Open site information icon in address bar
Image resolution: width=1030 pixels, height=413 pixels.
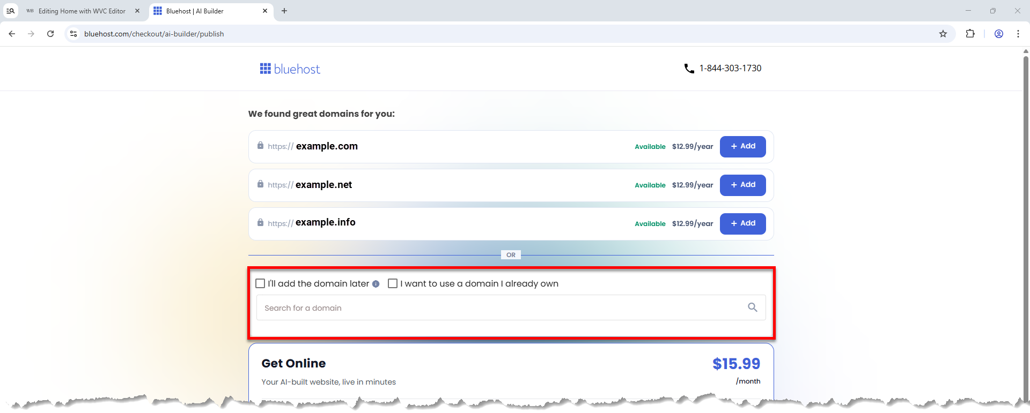pyautogui.click(x=73, y=34)
